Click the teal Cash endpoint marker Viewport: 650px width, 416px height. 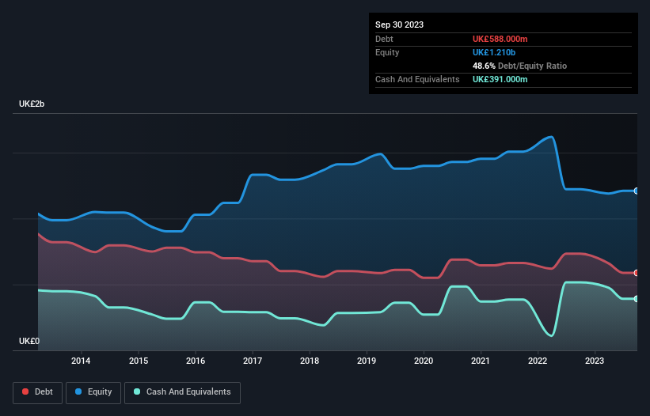click(x=636, y=298)
